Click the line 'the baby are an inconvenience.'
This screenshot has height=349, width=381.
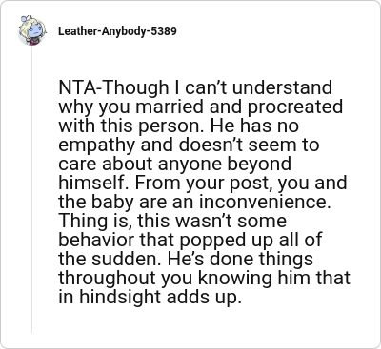[194, 202]
